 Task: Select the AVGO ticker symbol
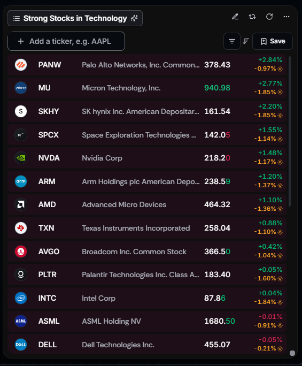click(x=49, y=251)
